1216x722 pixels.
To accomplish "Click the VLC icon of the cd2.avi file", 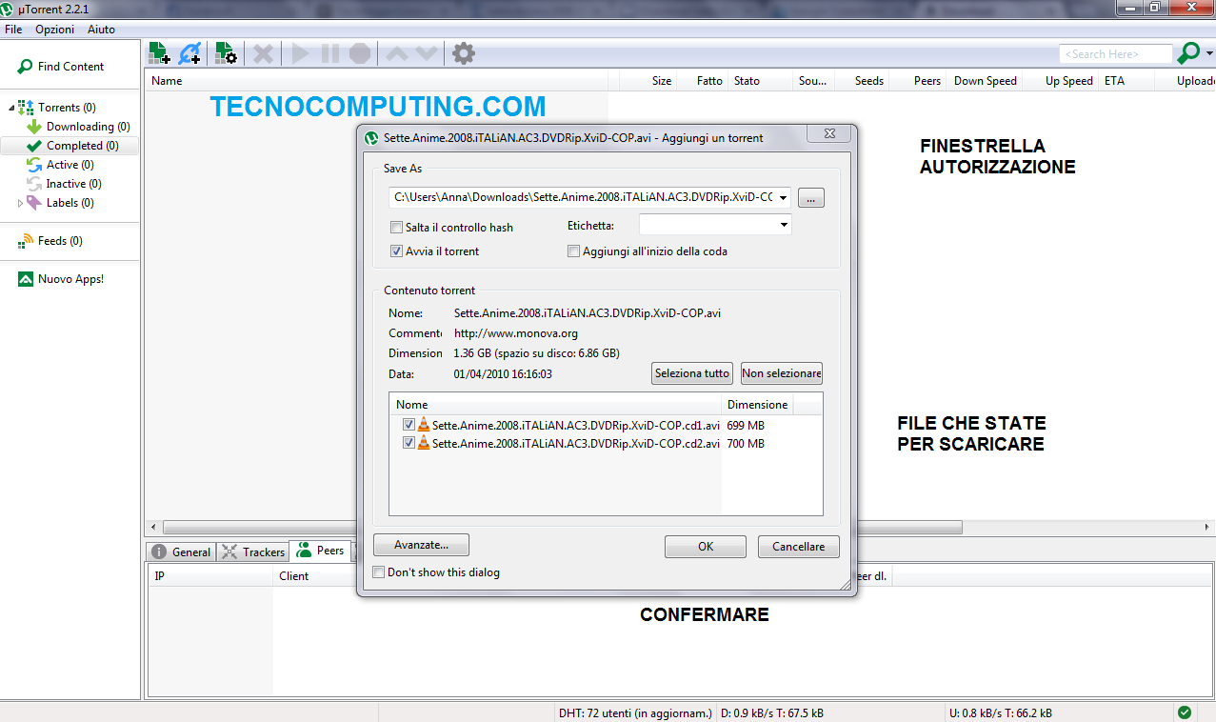I will [424, 443].
